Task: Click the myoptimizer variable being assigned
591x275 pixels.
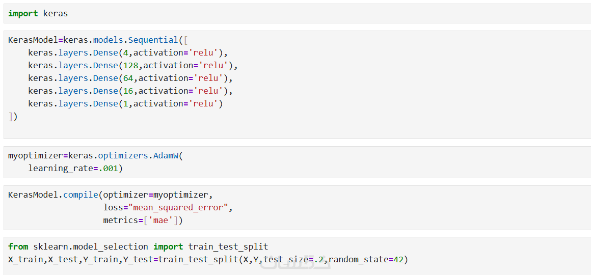Action: coord(33,155)
